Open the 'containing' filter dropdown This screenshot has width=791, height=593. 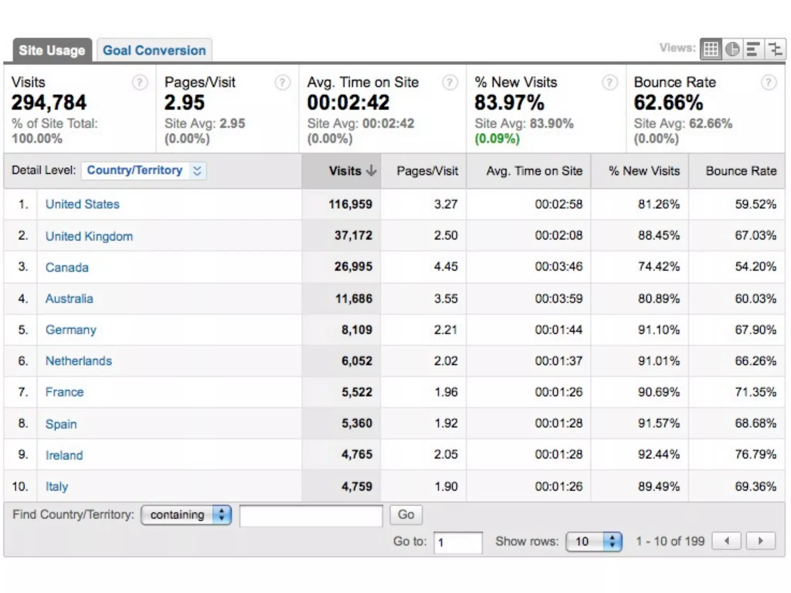[x=186, y=515]
